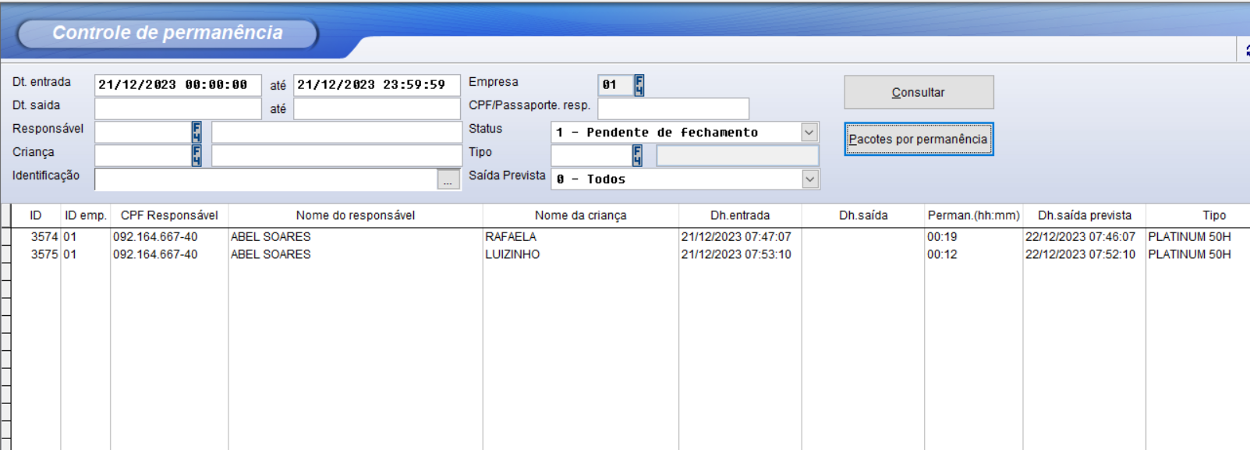The width and height of the screenshot is (1250, 450).
Task: Click the Pacotes por permanência button
Action: click(x=918, y=139)
